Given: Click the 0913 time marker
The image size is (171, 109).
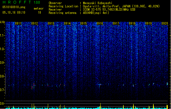Looking at the screenshot, I should 51,23.
